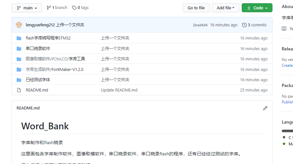Click the README.md panel heading
Viewport: 293px width, 164px height.
tap(28, 108)
